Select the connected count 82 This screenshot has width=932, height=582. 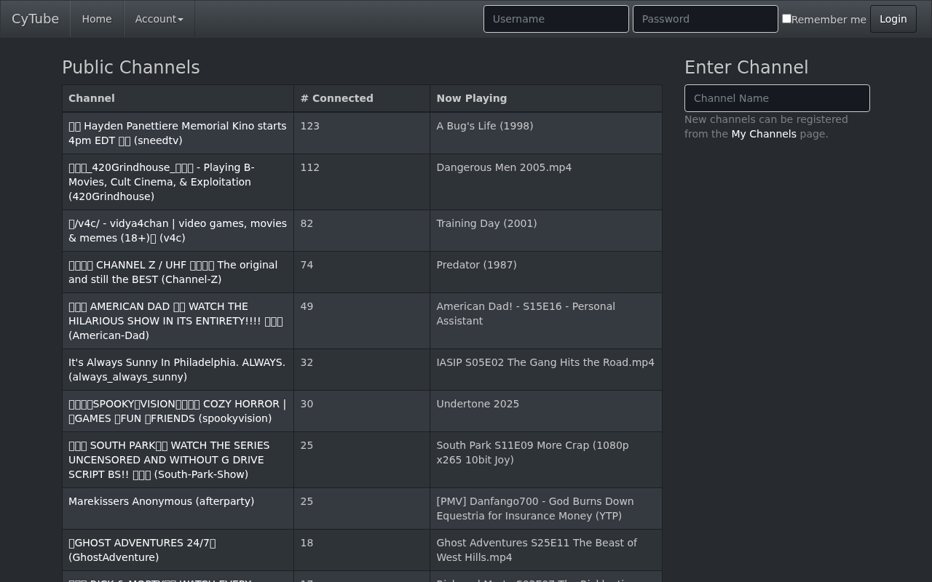[307, 223]
